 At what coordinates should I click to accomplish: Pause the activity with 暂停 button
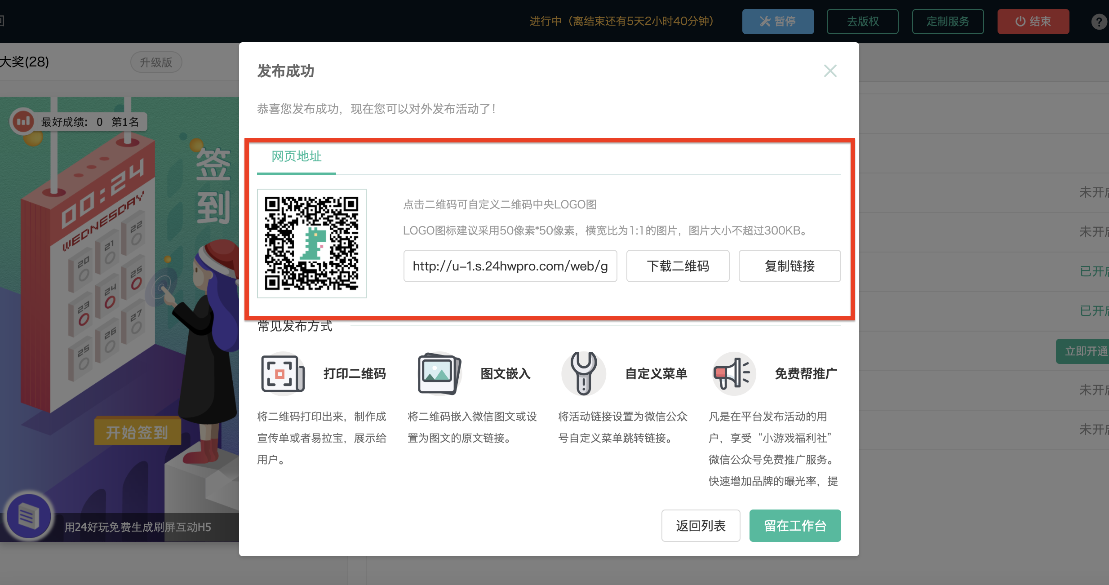pos(778,22)
